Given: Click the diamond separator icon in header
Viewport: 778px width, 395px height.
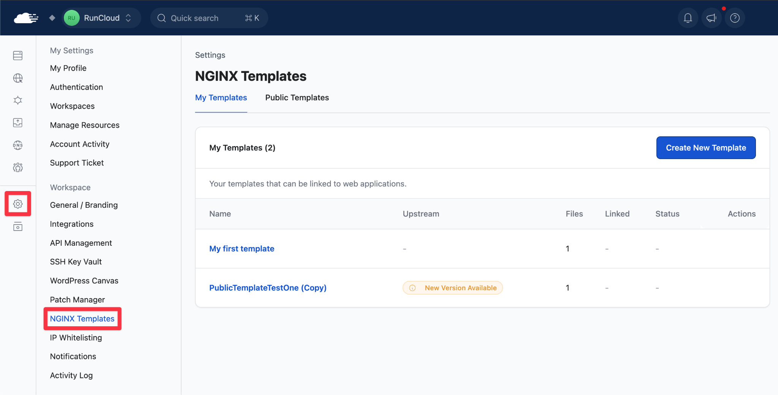Looking at the screenshot, I should 52,18.
